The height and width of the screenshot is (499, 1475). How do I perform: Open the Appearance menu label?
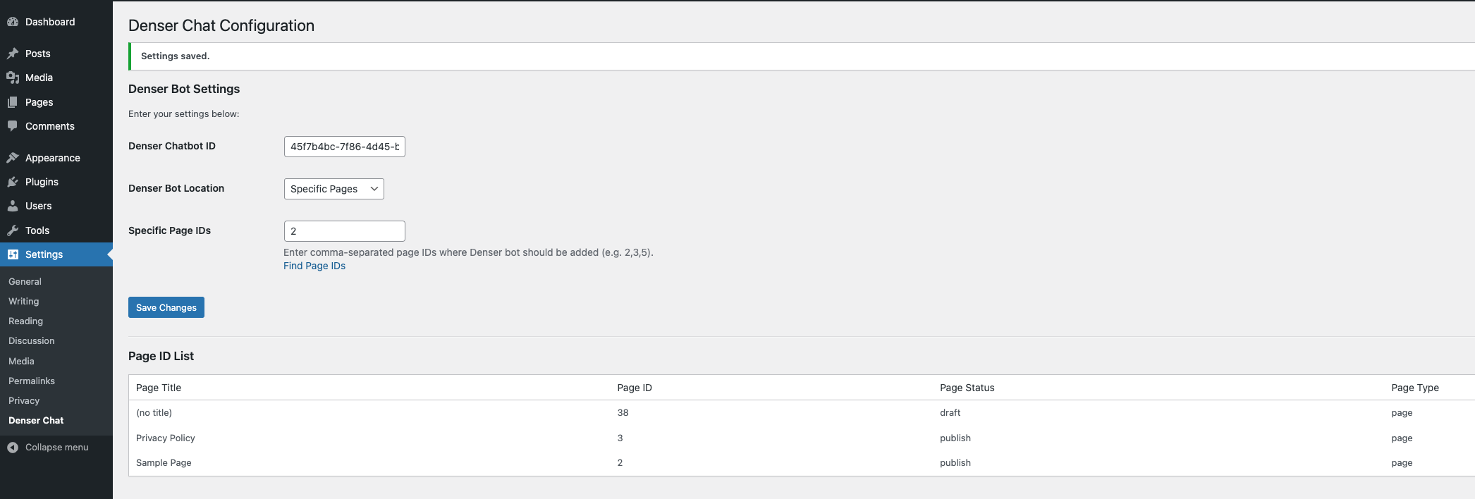[x=53, y=158]
